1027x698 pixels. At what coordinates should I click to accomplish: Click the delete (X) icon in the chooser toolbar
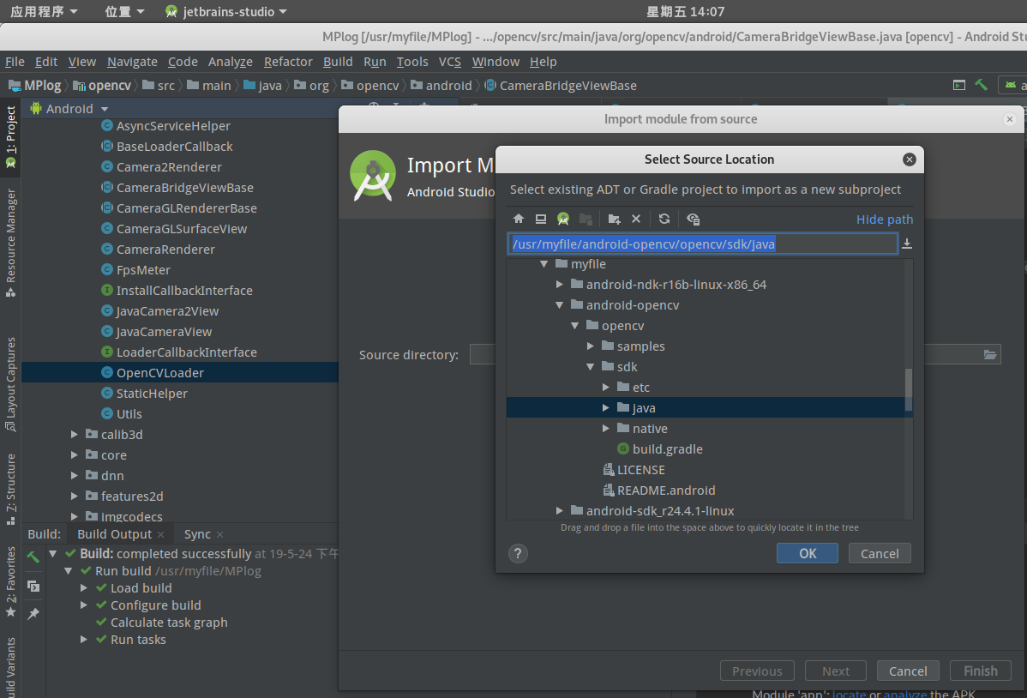click(636, 219)
